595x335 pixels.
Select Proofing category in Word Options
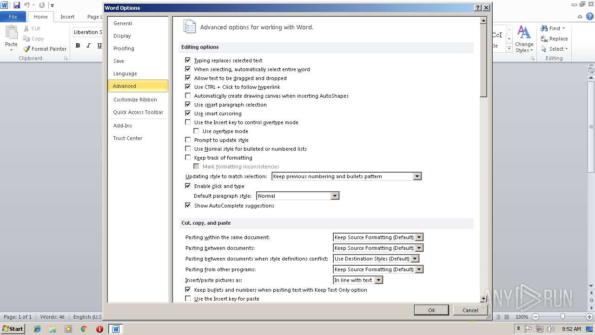click(138, 48)
